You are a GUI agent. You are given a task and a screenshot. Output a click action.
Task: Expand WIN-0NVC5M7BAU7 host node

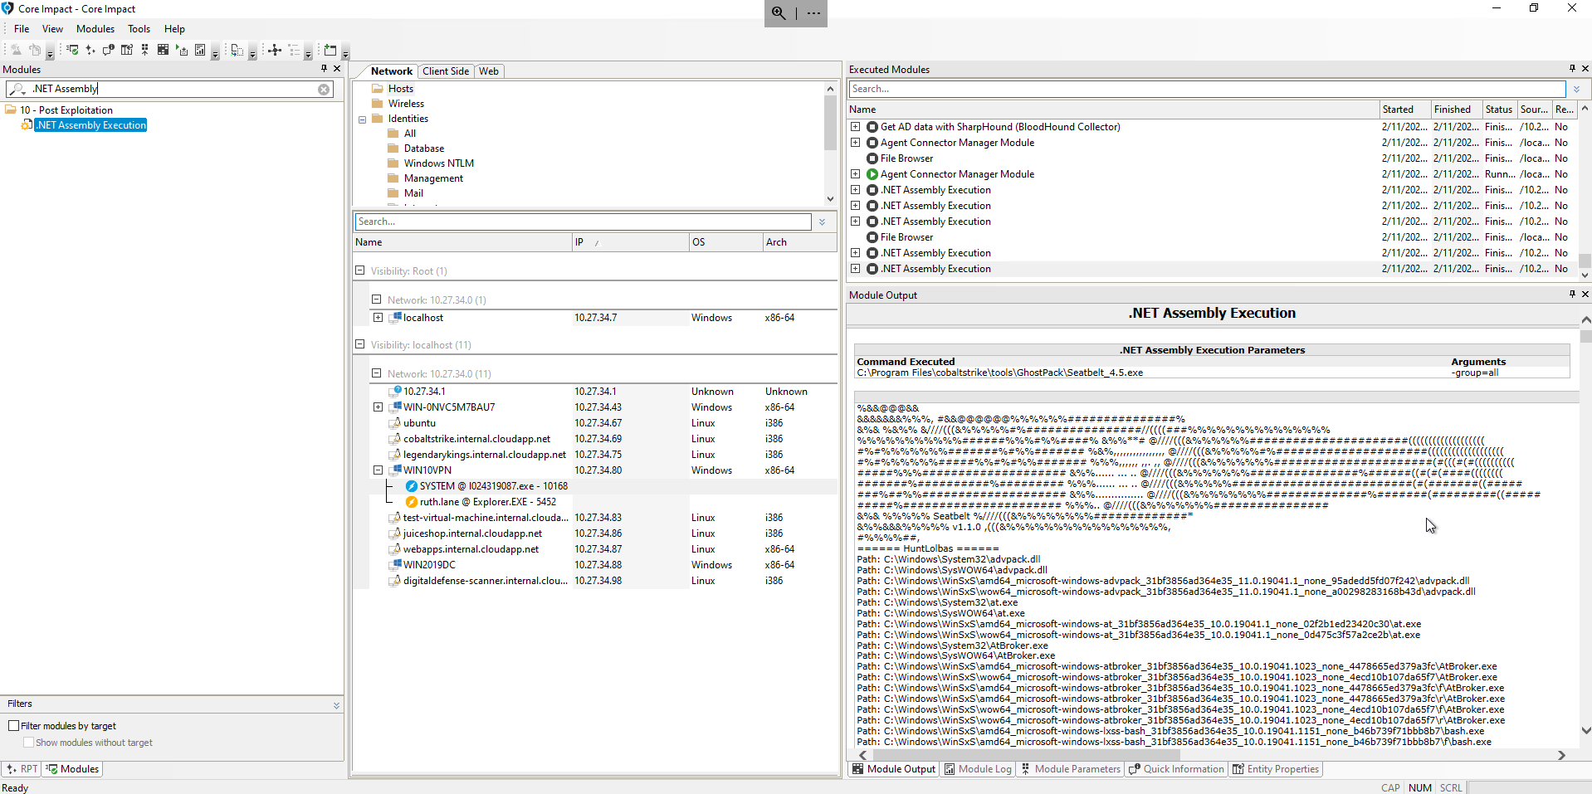pos(378,407)
